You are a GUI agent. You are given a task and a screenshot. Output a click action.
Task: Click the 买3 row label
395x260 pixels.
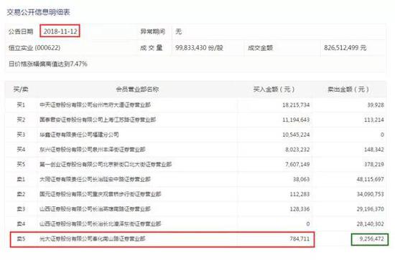(x=21, y=135)
